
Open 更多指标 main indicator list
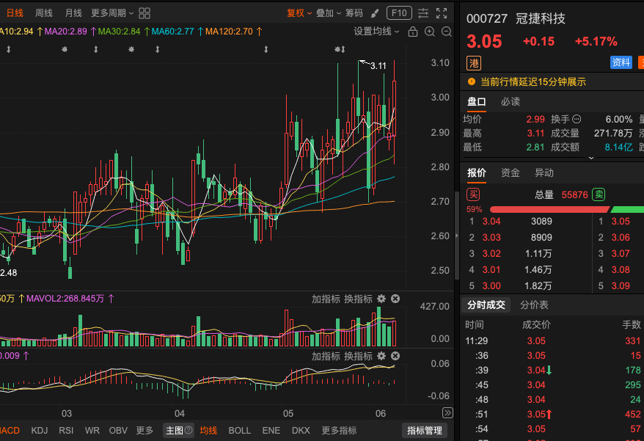pos(339,430)
